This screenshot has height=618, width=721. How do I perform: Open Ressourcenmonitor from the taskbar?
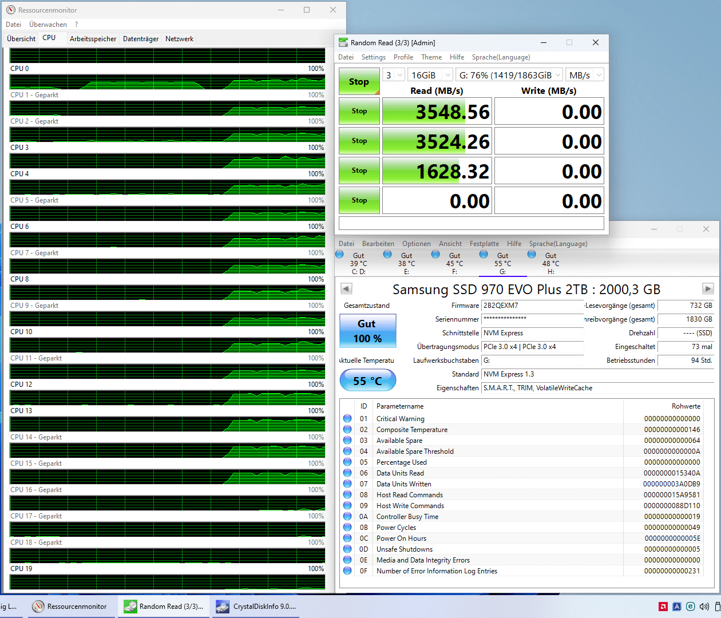tap(70, 607)
